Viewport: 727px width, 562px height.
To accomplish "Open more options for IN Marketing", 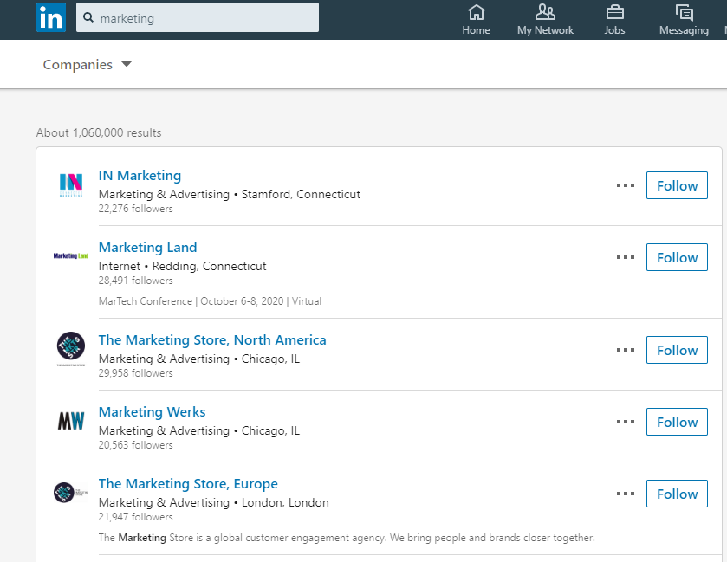I will tap(626, 185).
